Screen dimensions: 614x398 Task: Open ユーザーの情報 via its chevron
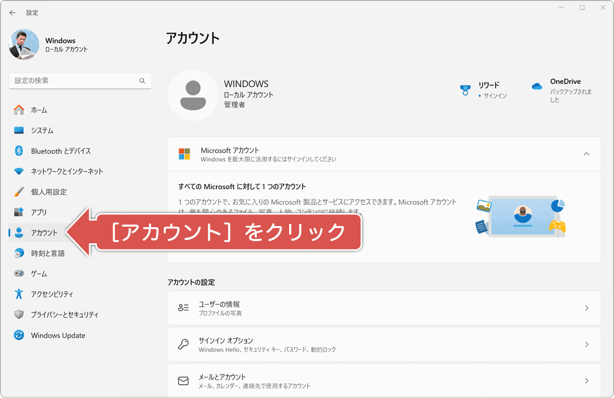click(x=586, y=308)
